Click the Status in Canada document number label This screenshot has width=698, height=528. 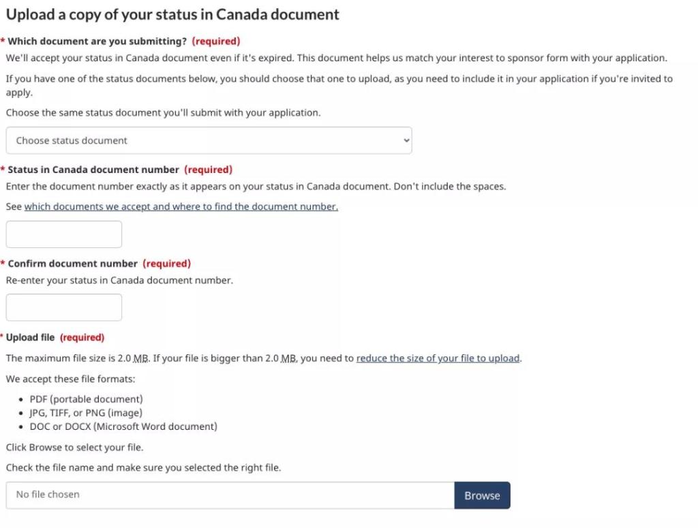(93, 170)
